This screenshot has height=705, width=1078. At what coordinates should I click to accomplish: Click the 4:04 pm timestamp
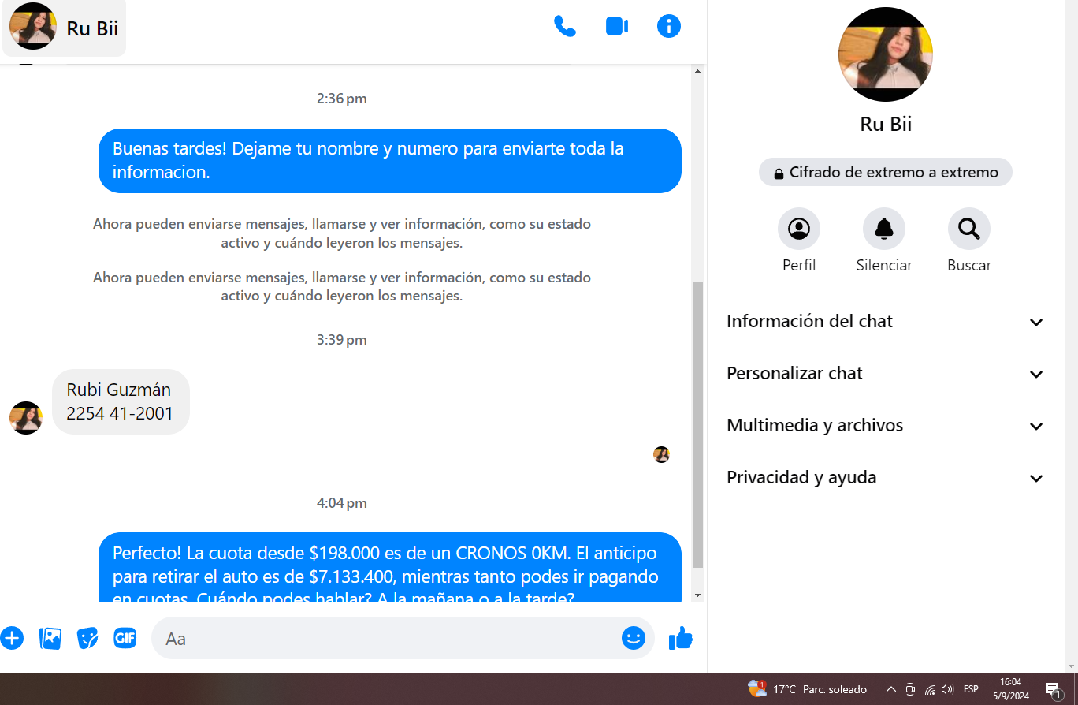pos(342,503)
